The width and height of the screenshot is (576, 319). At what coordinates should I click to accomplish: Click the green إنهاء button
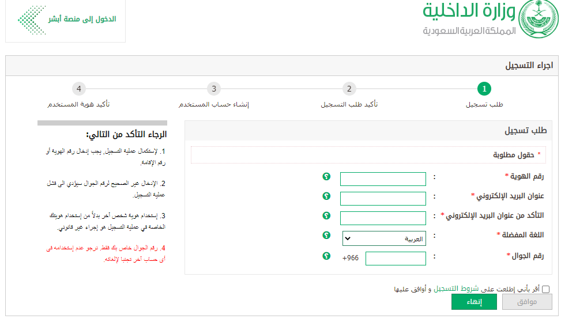(x=474, y=302)
